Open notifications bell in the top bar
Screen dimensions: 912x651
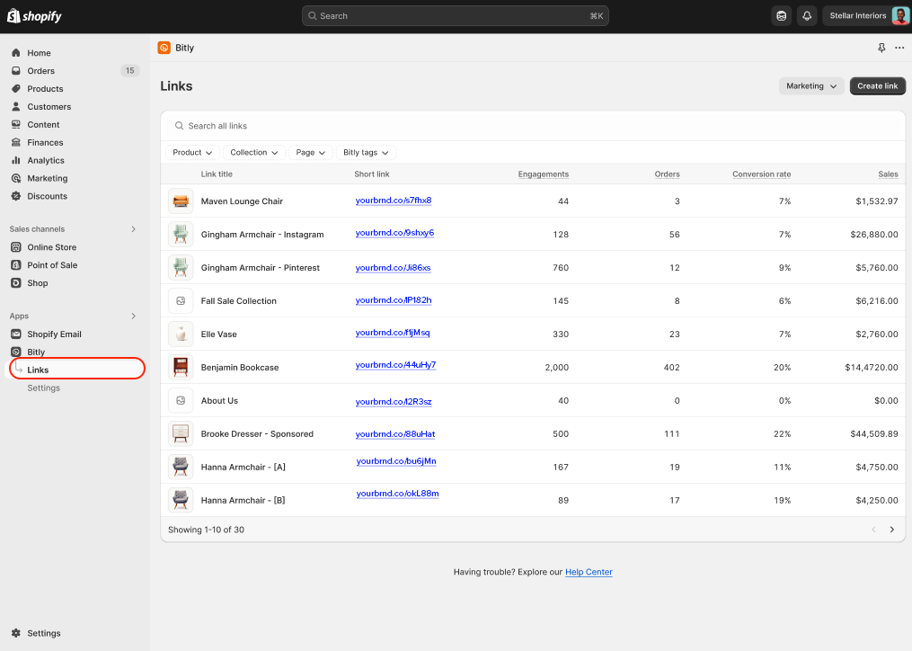[x=808, y=15]
